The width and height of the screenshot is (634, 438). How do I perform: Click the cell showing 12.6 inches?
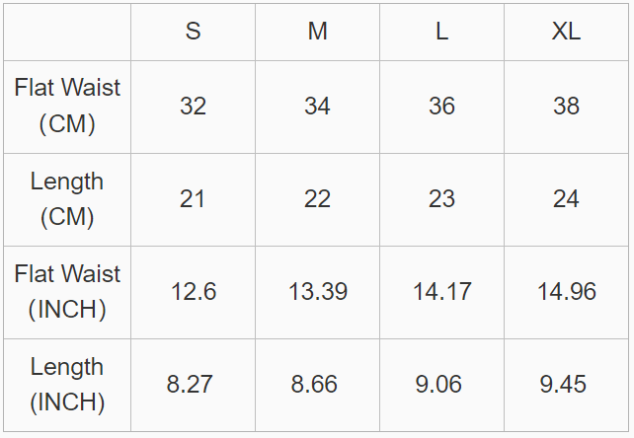[x=193, y=292]
